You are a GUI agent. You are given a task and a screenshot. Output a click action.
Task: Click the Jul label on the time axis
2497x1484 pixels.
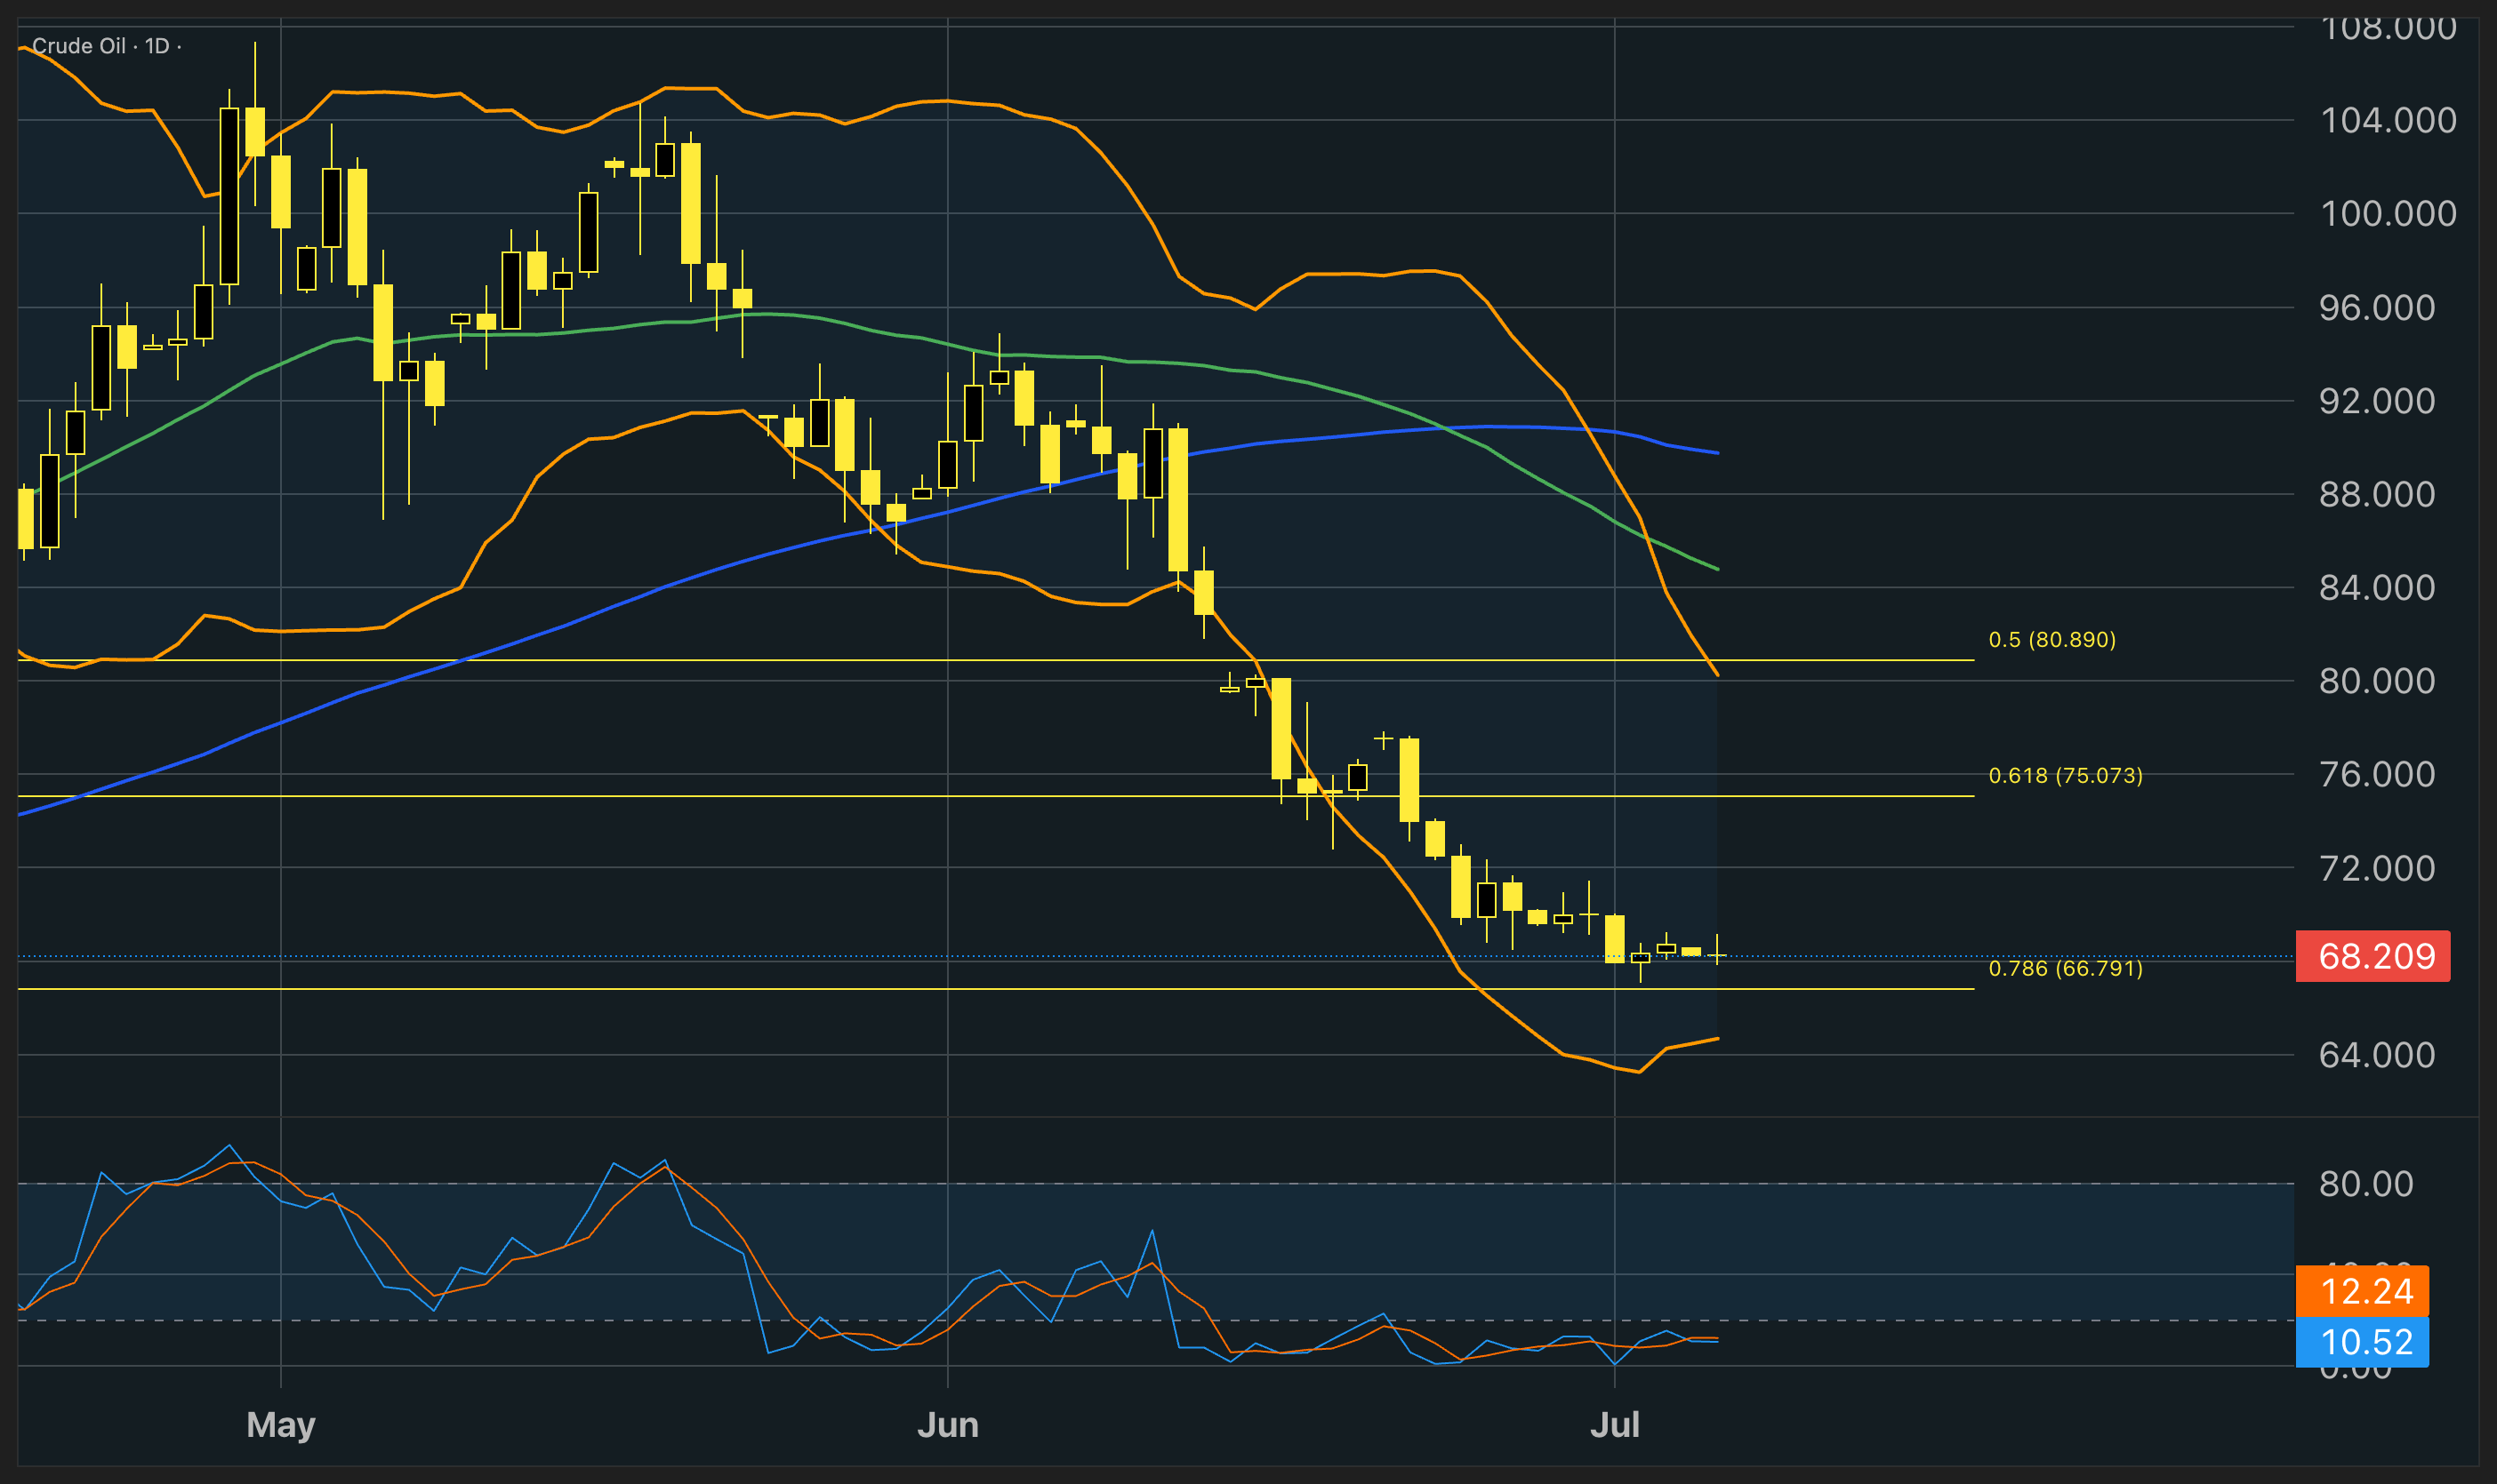[1615, 1424]
